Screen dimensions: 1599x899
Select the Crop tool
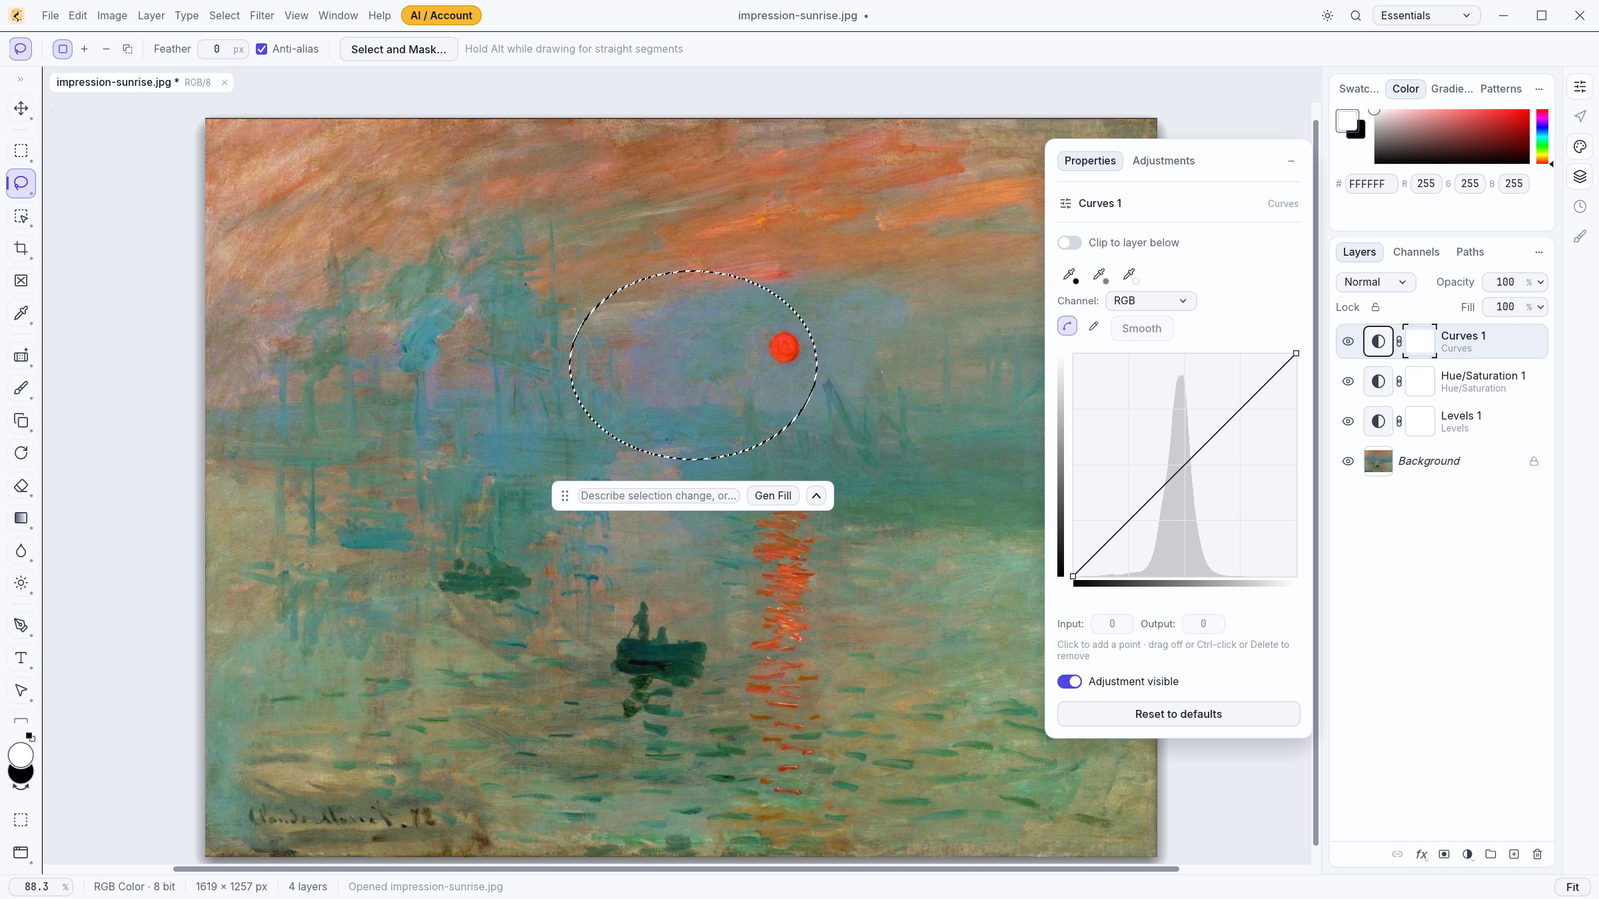(x=21, y=248)
